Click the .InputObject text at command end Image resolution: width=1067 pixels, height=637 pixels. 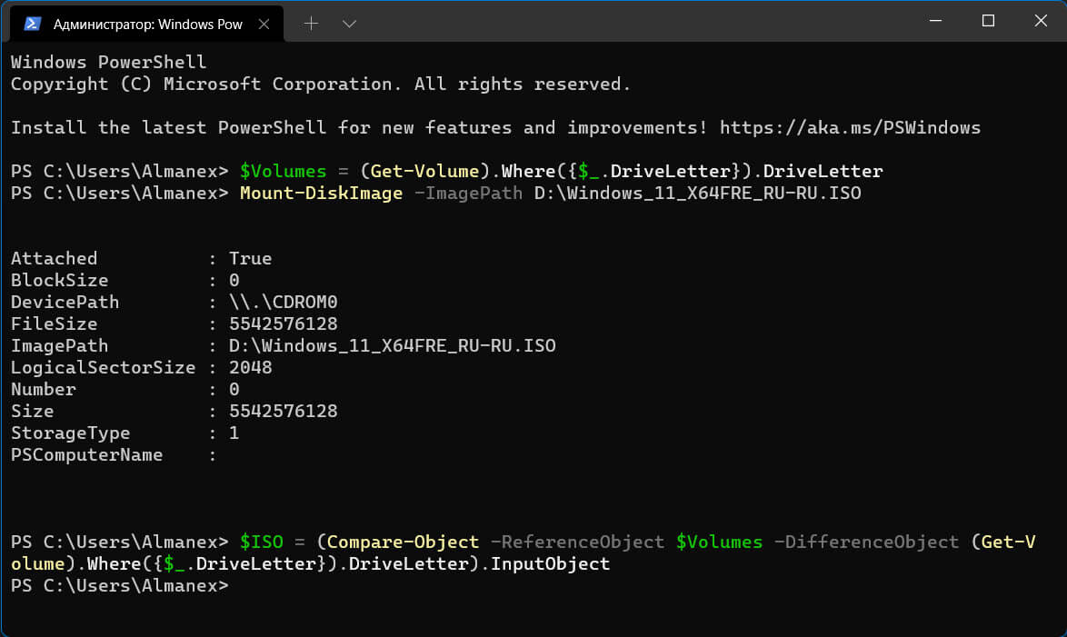pyautogui.click(x=544, y=564)
